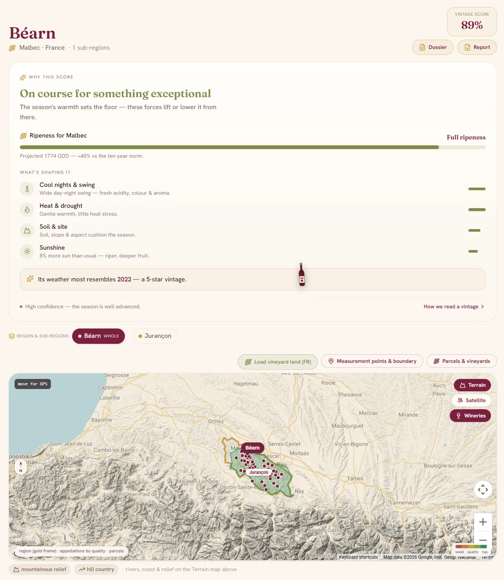Download the Report
504x580 pixels.
477,47
